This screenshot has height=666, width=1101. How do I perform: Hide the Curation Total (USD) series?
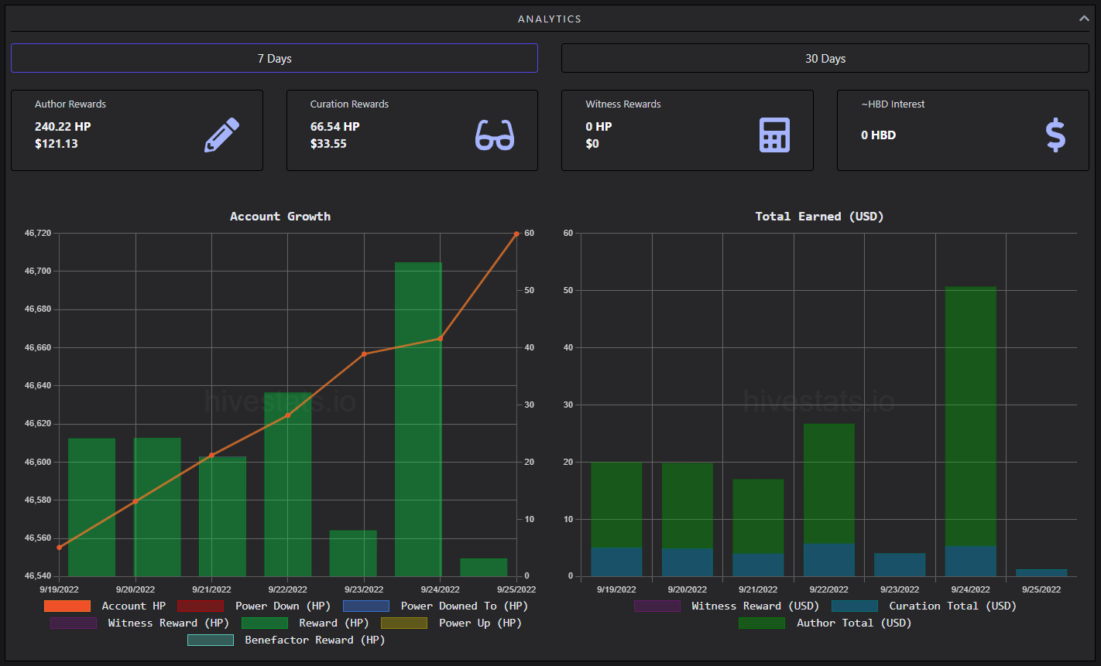tap(855, 606)
